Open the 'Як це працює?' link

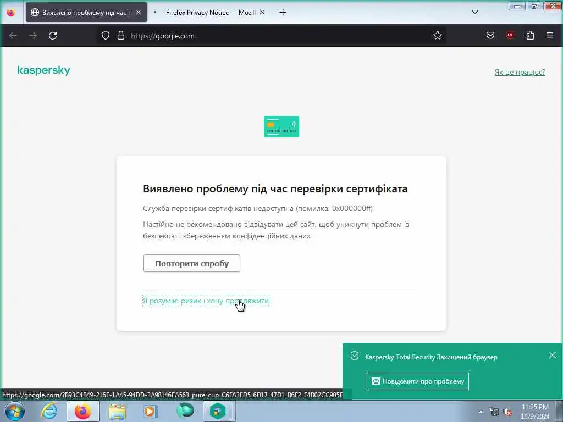520,72
